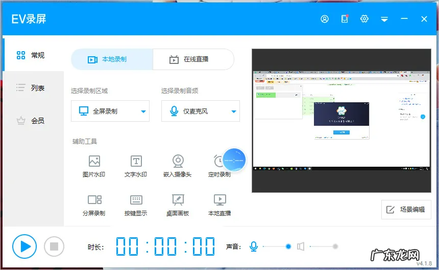Click the speaker volume slider handle
The height and width of the screenshot is (270, 439).
coord(335,246)
